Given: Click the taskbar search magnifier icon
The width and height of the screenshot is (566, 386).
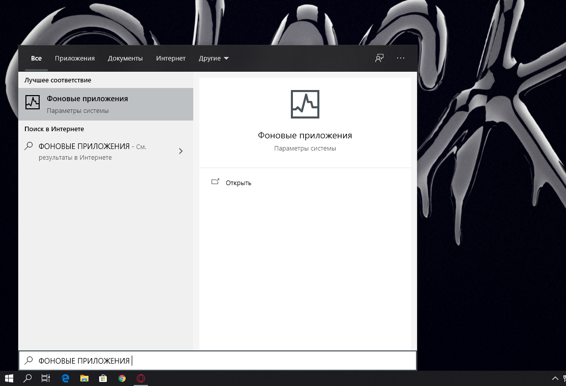Looking at the screenshot, I should [27, 378].
